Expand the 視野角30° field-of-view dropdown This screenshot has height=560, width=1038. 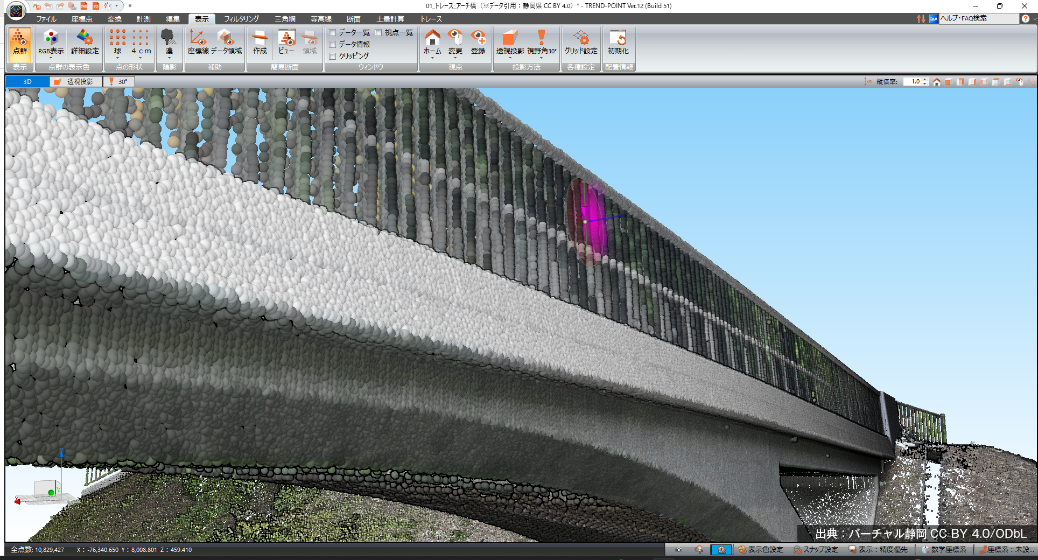[x=541, y=57]
